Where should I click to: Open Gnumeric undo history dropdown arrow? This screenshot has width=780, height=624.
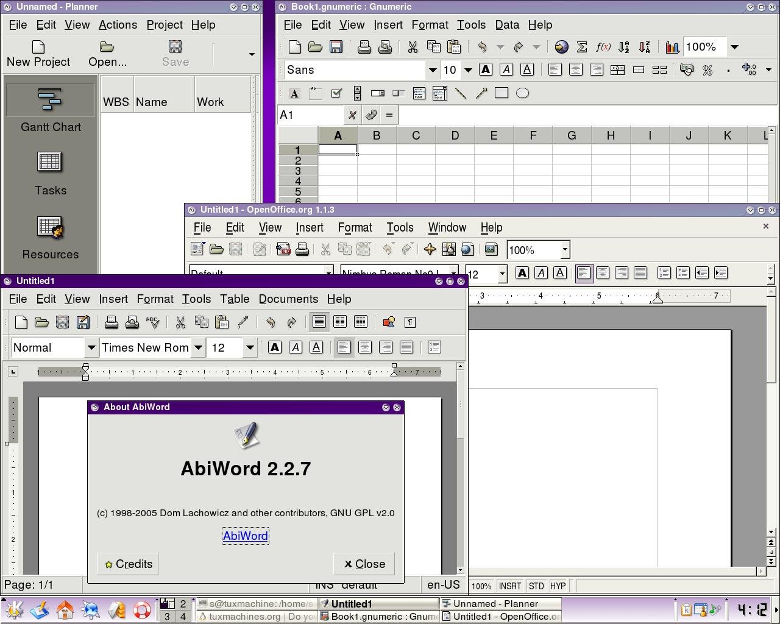point(500,47)
